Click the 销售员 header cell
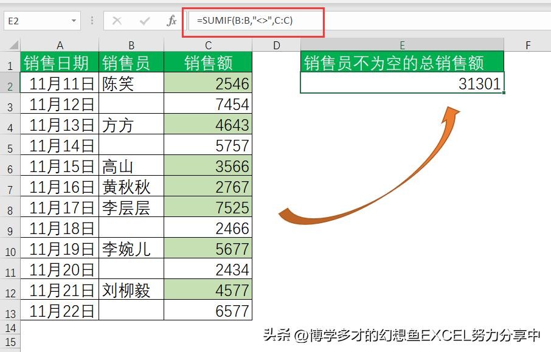Screen dimensions: 551x352 [131, 63]
